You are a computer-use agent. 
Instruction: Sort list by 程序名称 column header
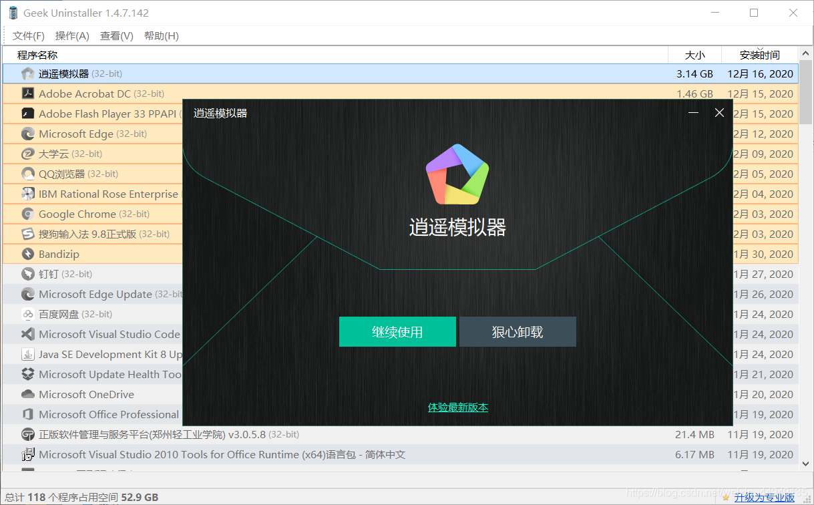[x=335, y=55]
